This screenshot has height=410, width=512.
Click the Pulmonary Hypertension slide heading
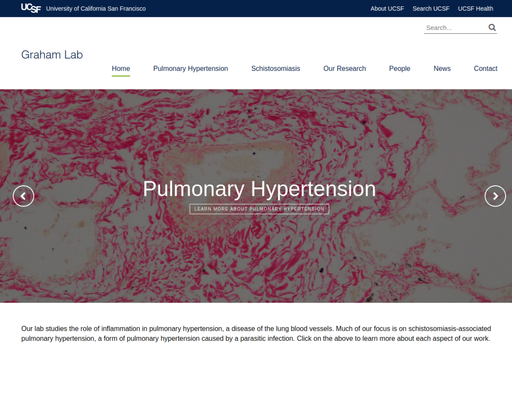pos(259,189)
